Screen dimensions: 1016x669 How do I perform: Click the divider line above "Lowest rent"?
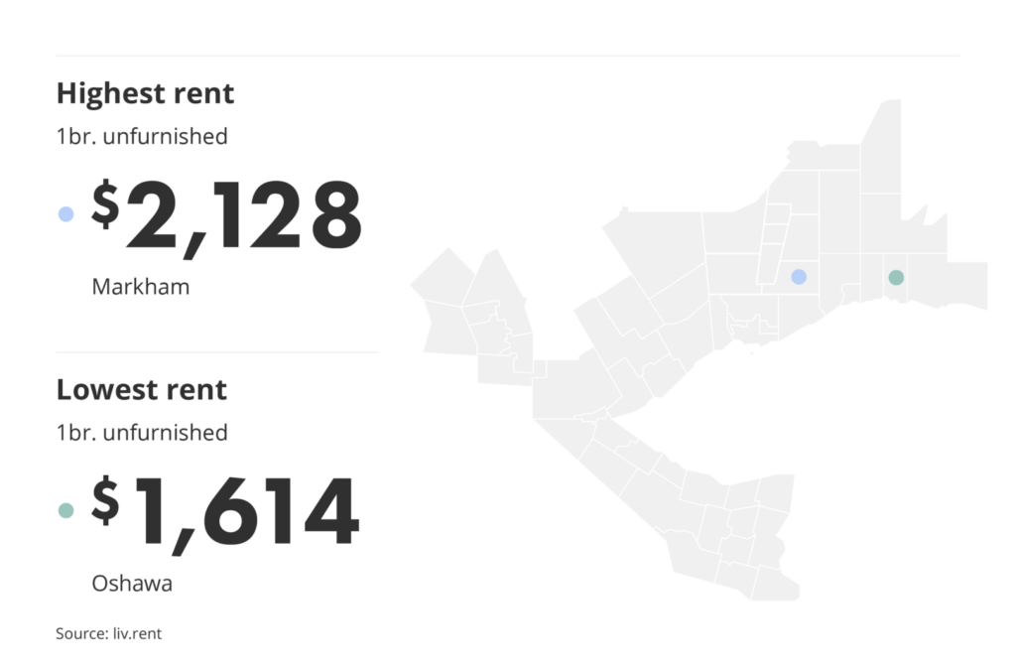coord(216,352)
